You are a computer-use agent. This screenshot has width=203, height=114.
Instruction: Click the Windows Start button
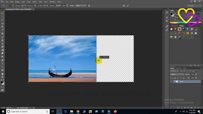pyautogui.click(x=3, y=111)
